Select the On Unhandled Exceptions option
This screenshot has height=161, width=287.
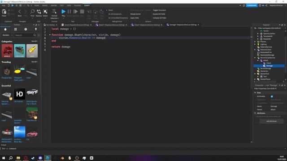118,18
